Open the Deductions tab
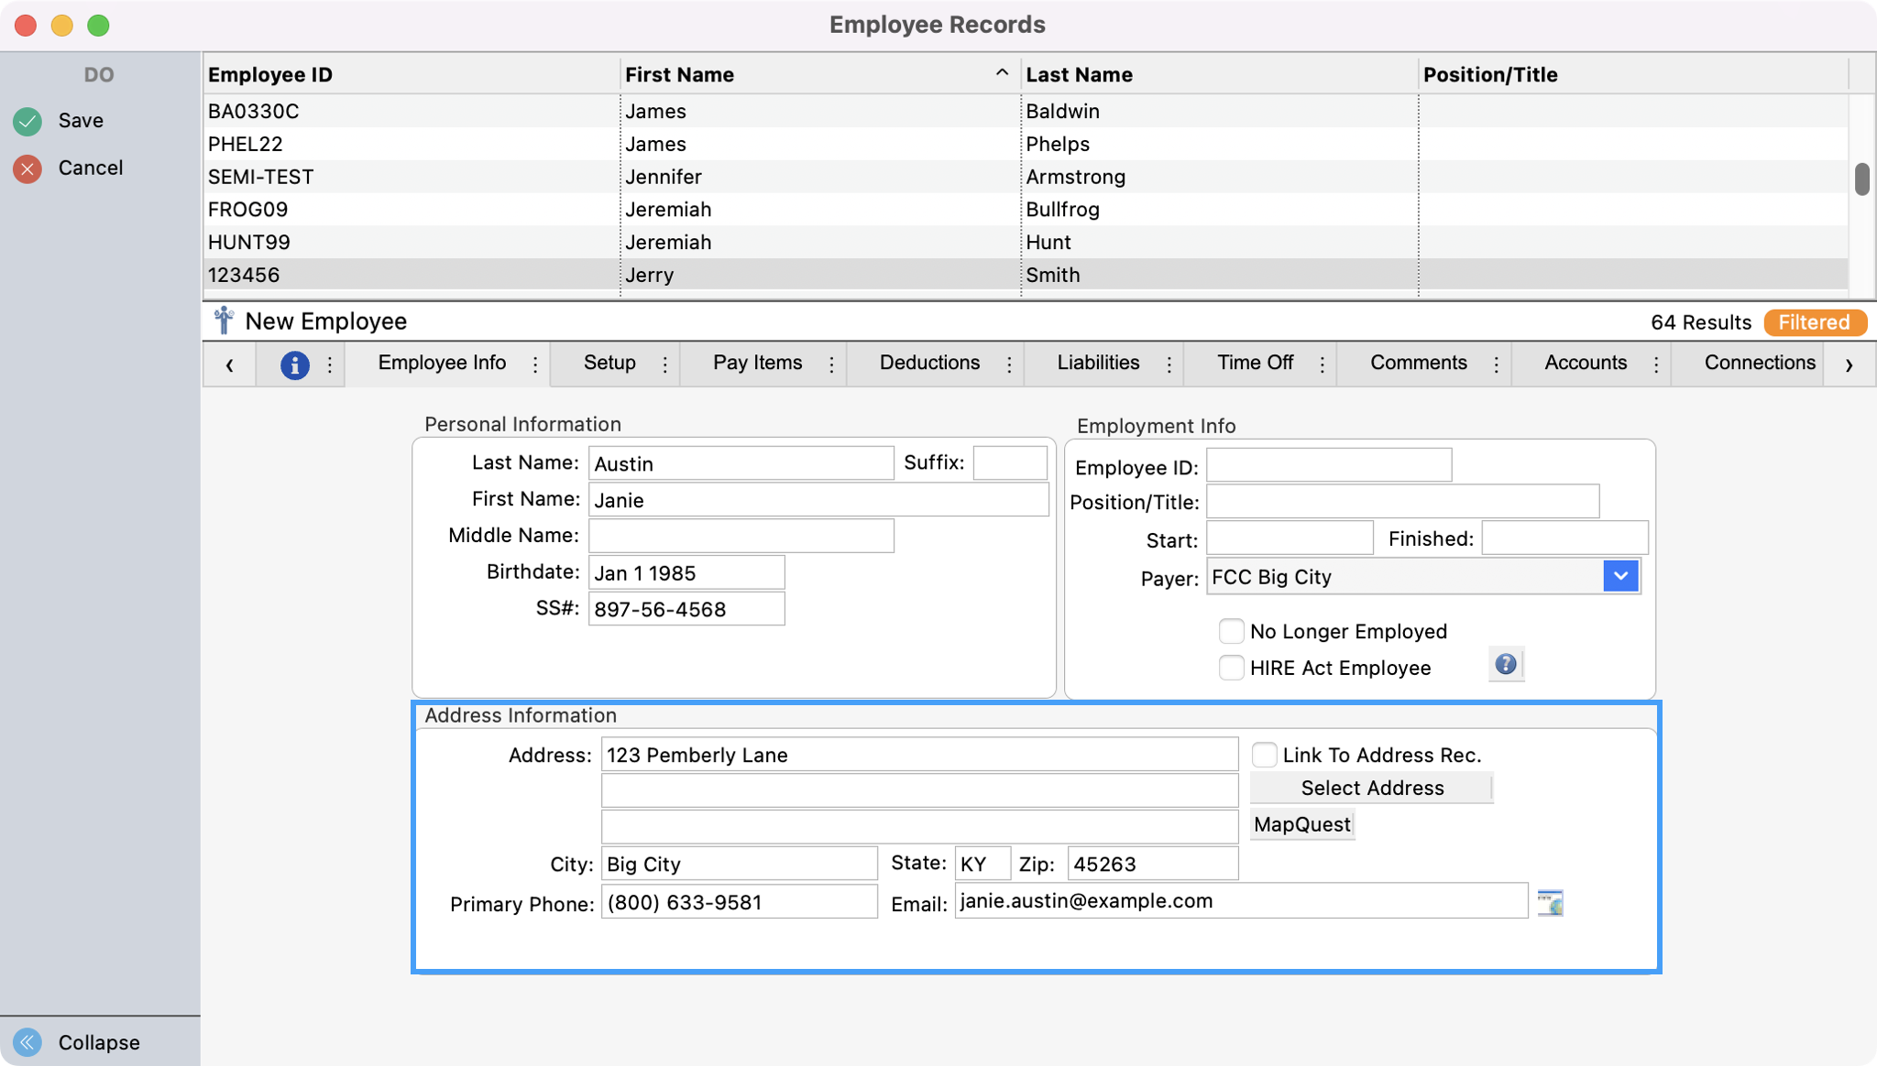 [929, 363]
